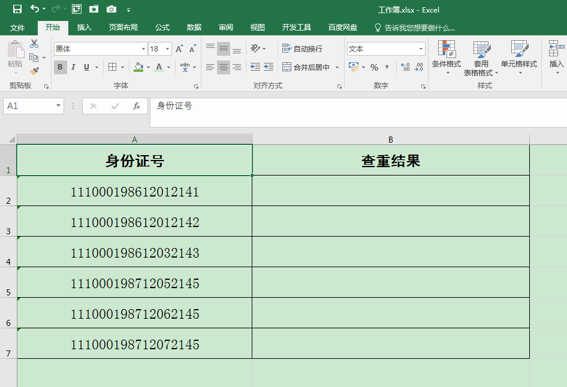Screen dimensions: 567x387
Task: Toggle underline formatting
Action: coord(85,67)
